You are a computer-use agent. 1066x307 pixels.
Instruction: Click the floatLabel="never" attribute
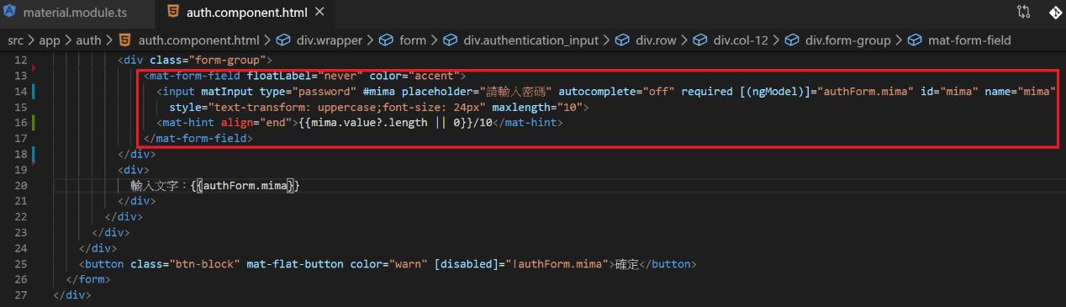(x=304, y=76)
